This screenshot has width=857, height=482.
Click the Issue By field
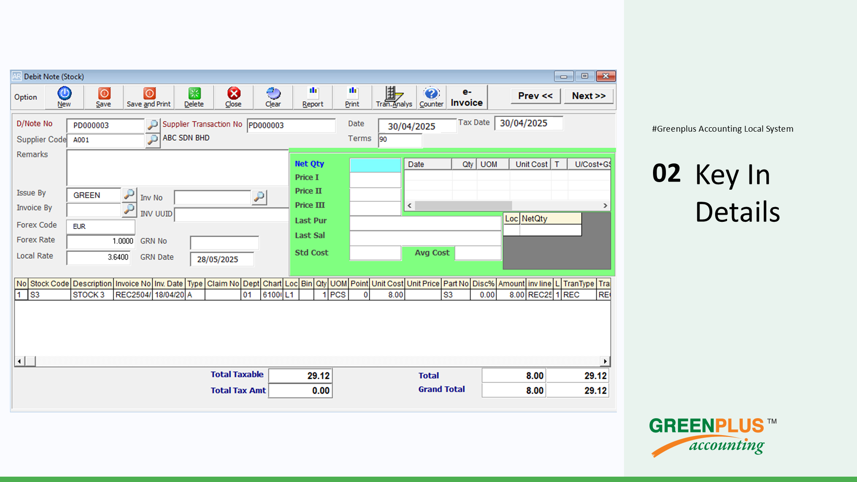[94, 195]
